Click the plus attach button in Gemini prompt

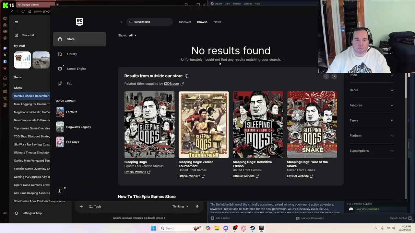[x=81, y=206]
